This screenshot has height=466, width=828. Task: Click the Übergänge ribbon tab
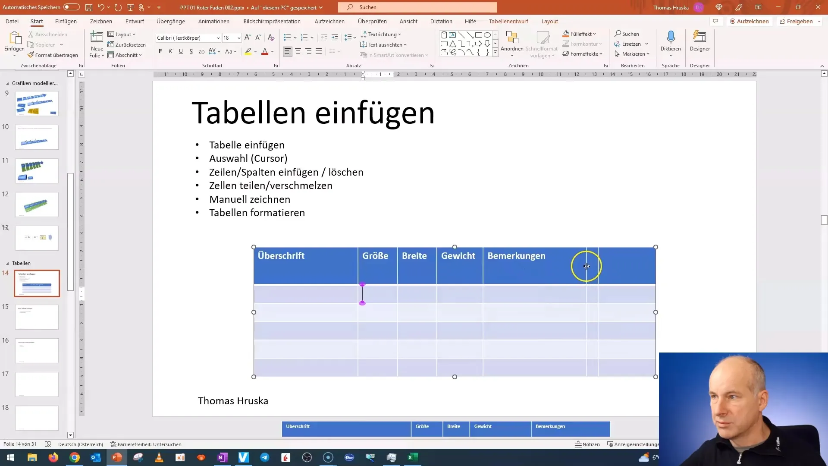[171, 21]
